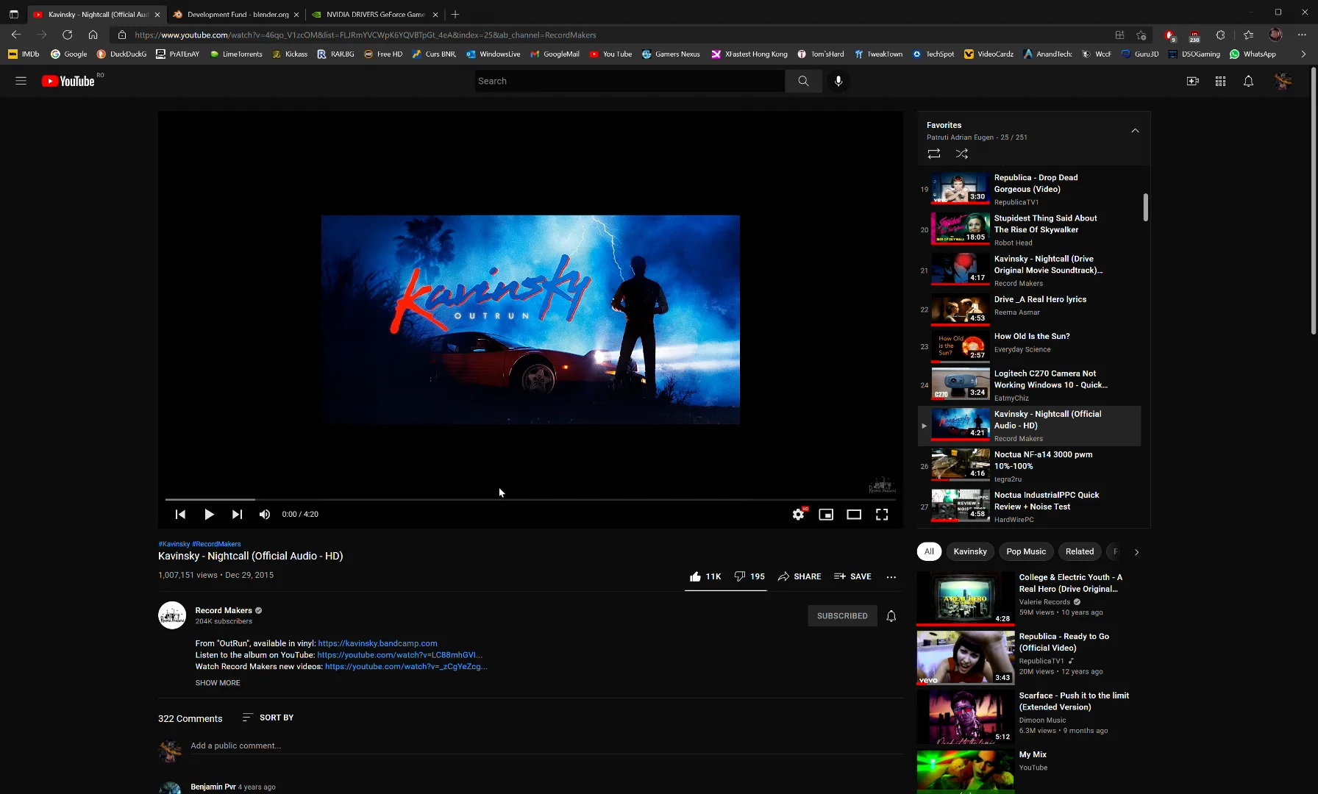The width and height of the screenshot is (1318, 794).
Task: Open the Create video camera icon
Action: pyautogui.click(x=1193, y=81)
